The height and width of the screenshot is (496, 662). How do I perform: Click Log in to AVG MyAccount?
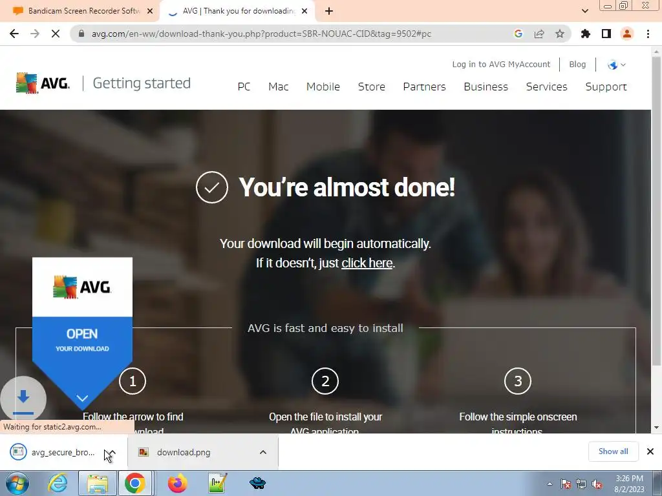501,64
